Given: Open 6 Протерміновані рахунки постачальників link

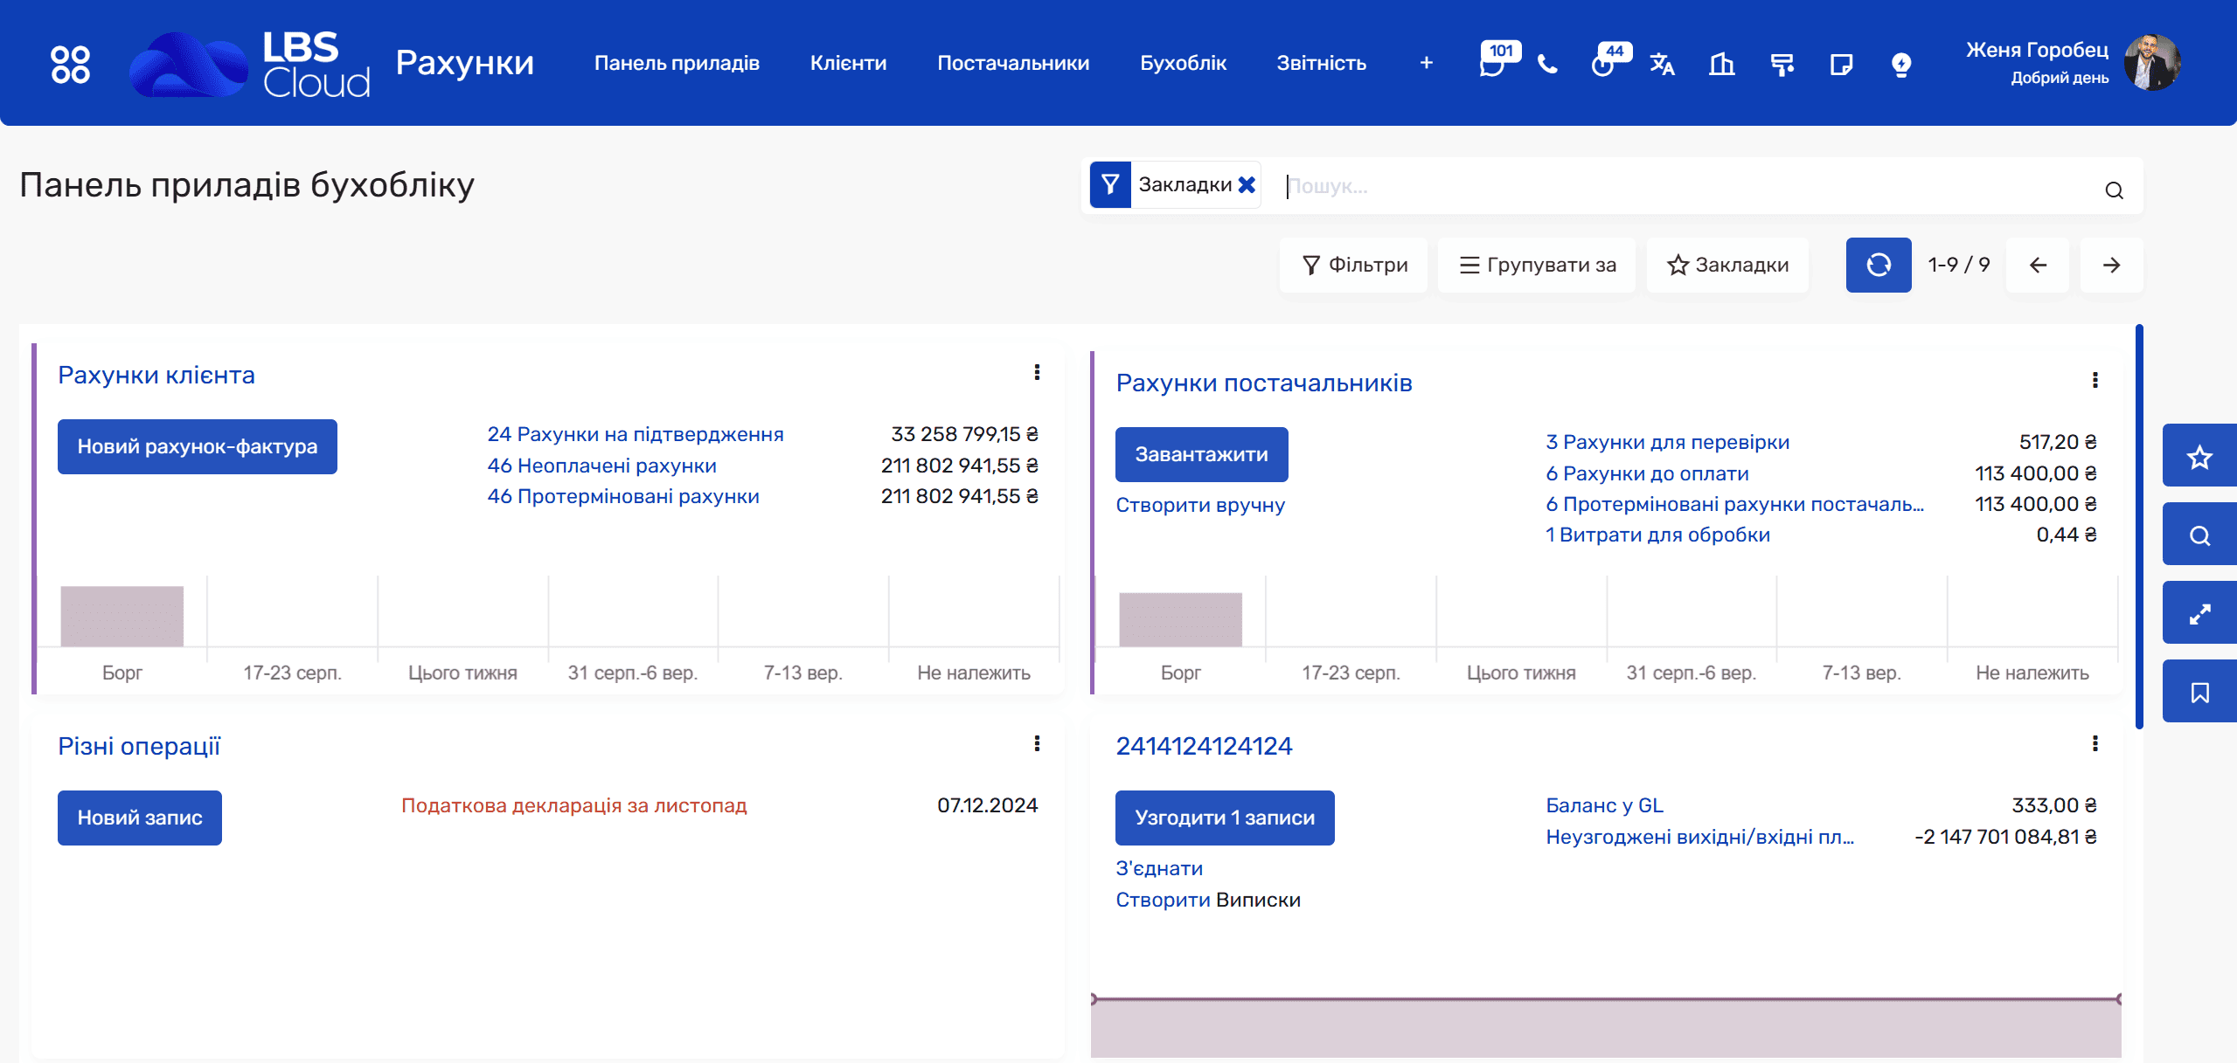Looking at the screenshot, I should 1735,504.
